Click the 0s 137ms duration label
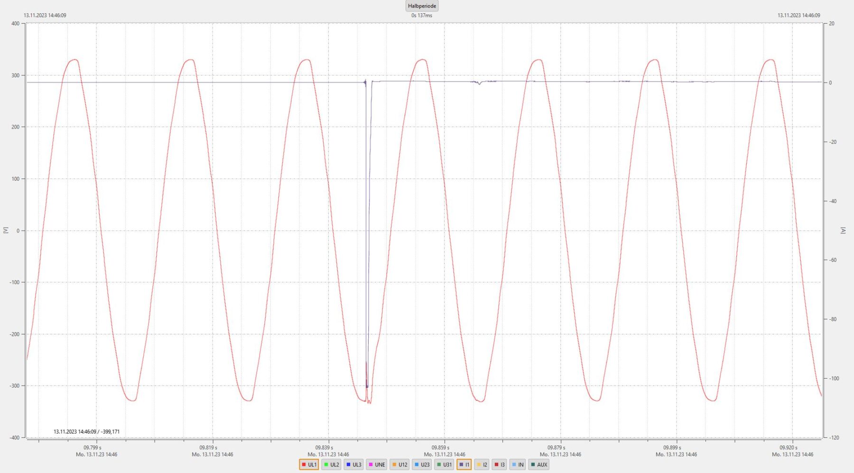The height and width of the screenshot is (473, 854). [x=422, y=16]
